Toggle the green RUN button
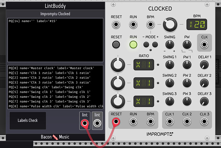Image resolution: width=221 pixels, height=148 pixels. 133,45
